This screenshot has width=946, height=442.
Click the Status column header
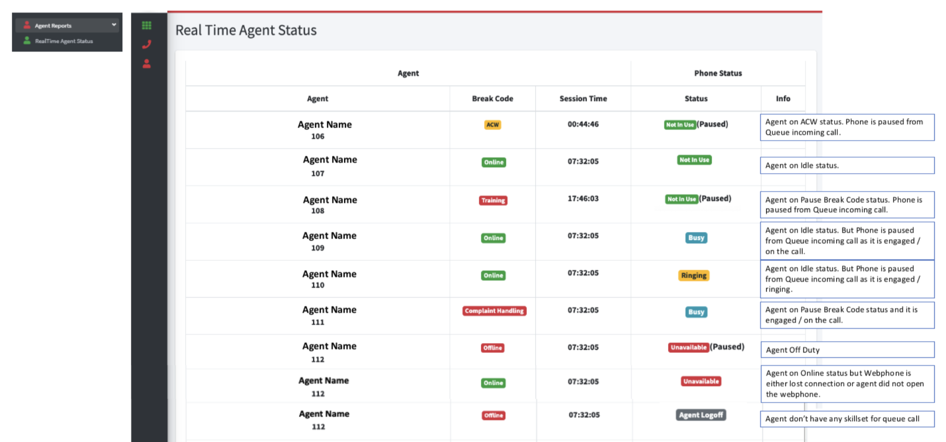coord(696,99)
